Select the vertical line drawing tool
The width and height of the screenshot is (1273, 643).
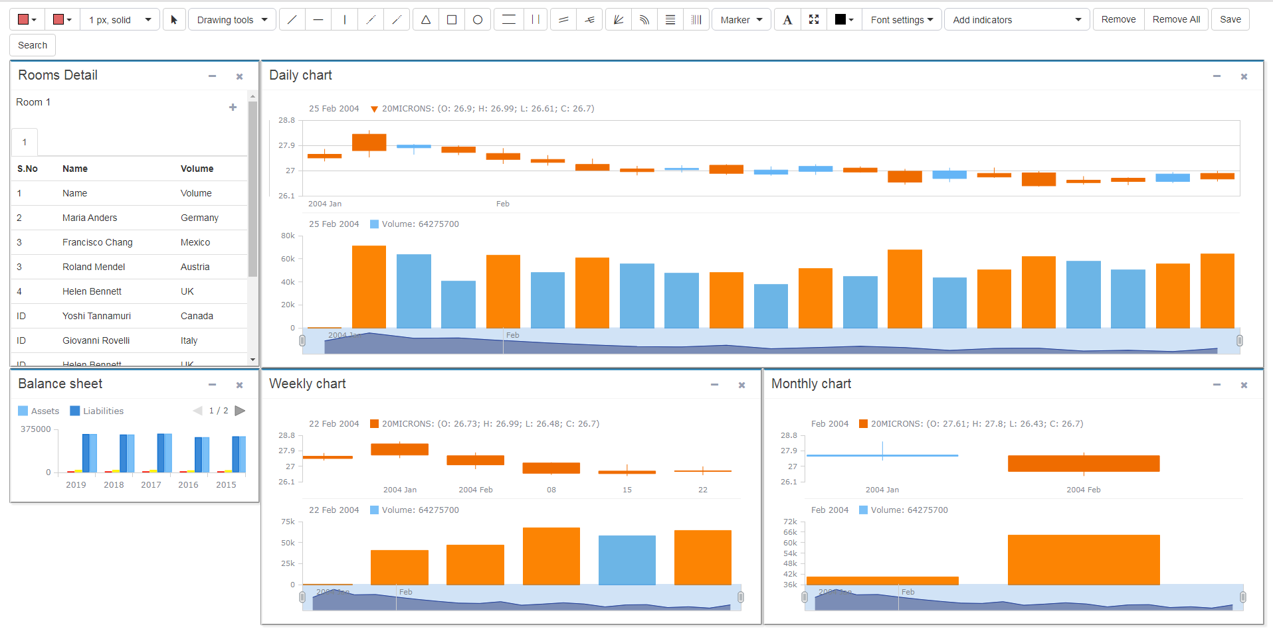[344, 20]
